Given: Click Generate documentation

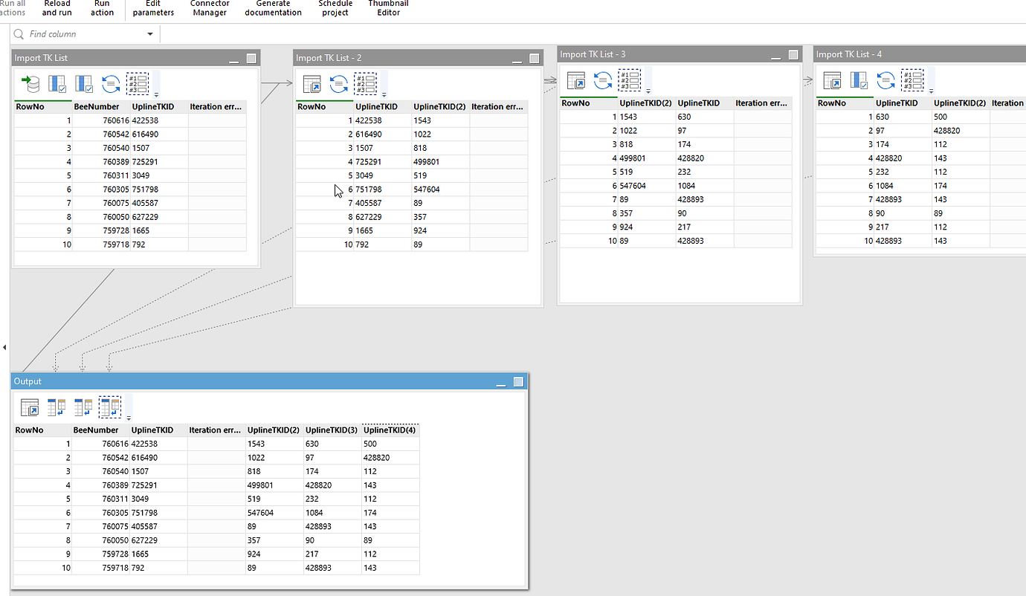Looking at the screenshot, I should click(273, 8).
